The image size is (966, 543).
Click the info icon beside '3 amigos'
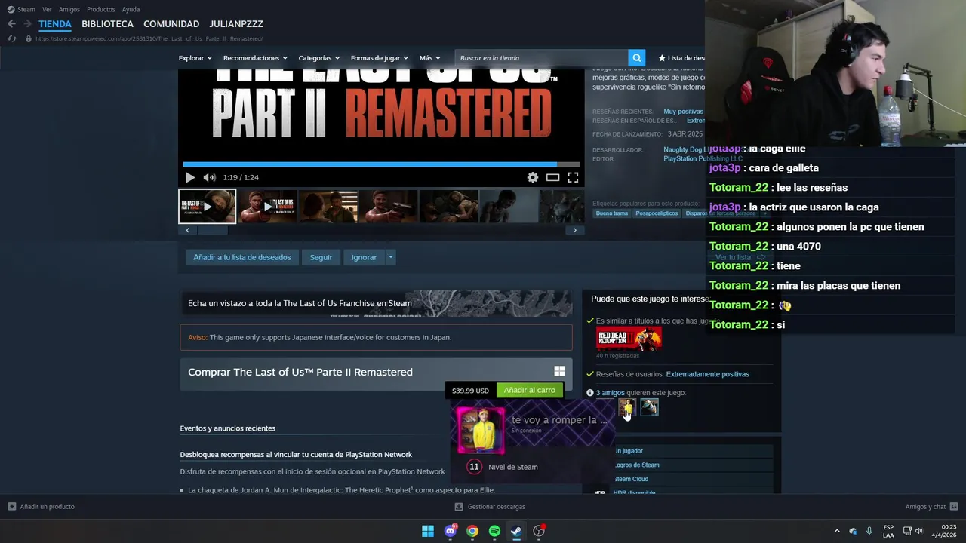click(590, 393)
